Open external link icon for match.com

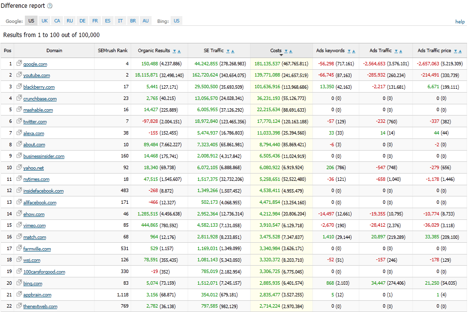click(19, 236)
